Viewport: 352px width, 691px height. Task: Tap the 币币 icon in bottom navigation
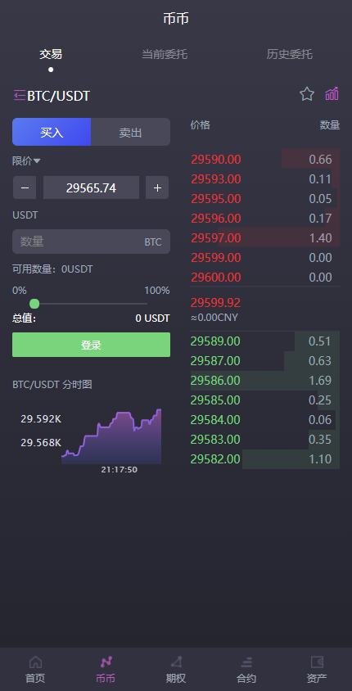pyautogui.click(x=106, y=662)
